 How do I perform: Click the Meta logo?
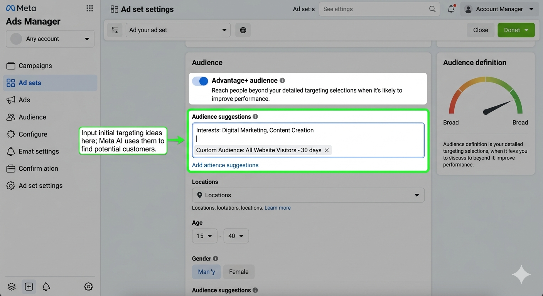coord(21,8)
